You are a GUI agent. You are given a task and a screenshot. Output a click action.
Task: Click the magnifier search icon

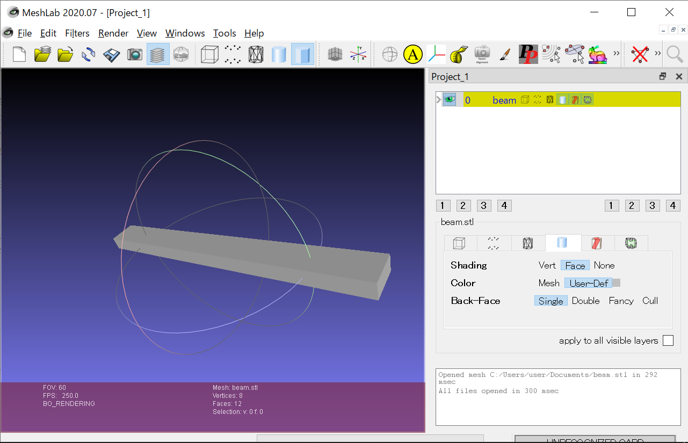tap(674, 54)
